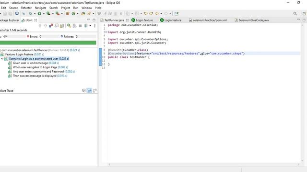Viewport: 307px width, 172px height.
Task: Click the toolbar Search flashlight icon
Action: point(89,13)
